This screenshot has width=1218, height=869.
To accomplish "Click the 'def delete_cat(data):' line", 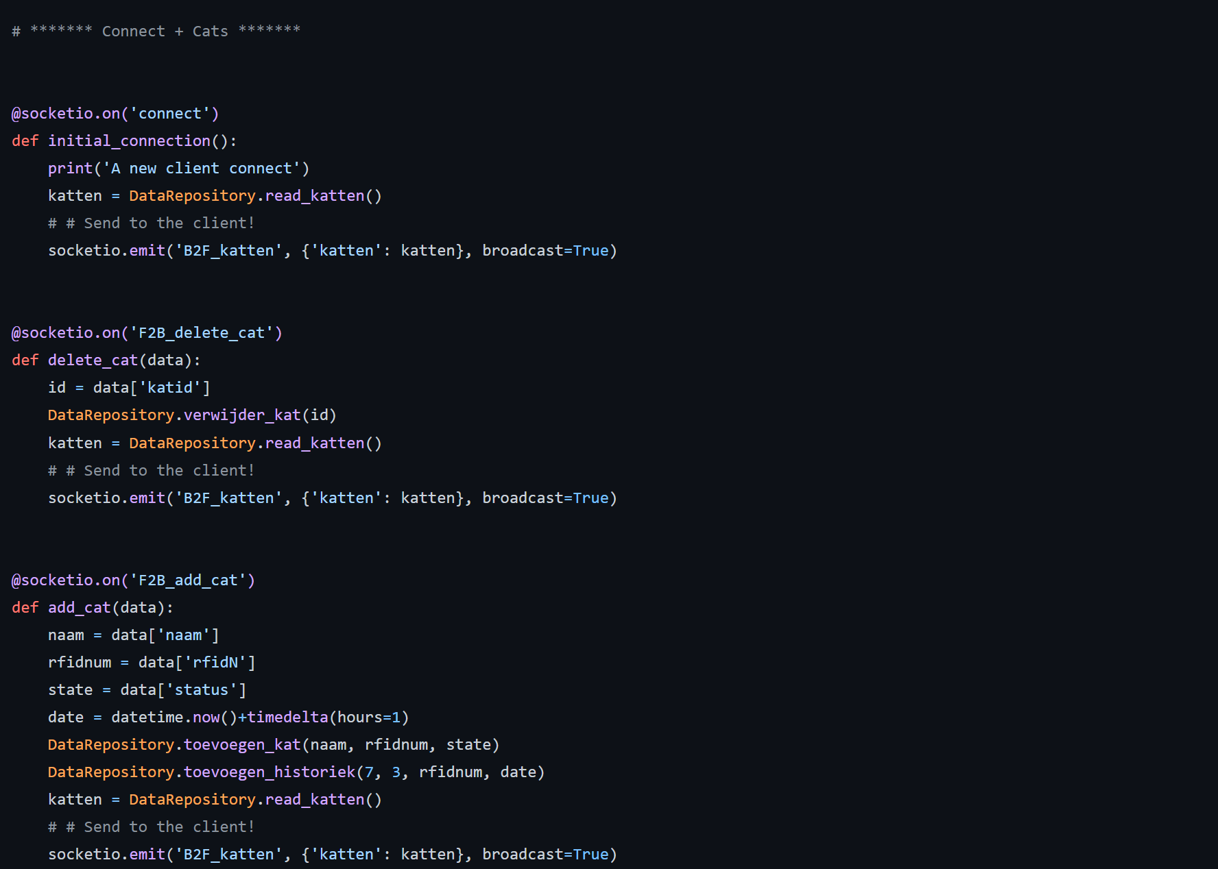I will coord(106,360).
